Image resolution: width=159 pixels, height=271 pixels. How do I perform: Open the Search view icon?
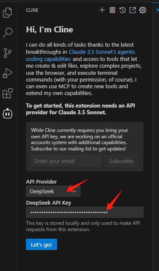pyautogui.click(x=8, y=32)
